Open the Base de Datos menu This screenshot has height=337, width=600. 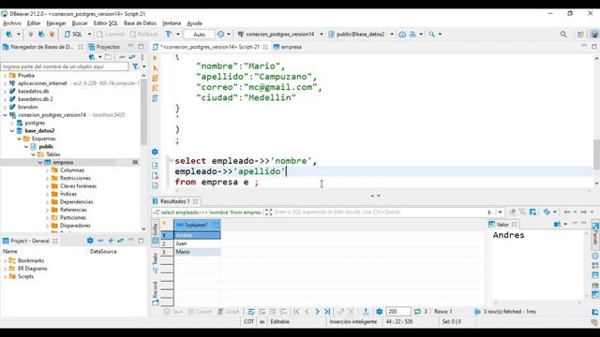pyautogui.click(x=140, y=23)
